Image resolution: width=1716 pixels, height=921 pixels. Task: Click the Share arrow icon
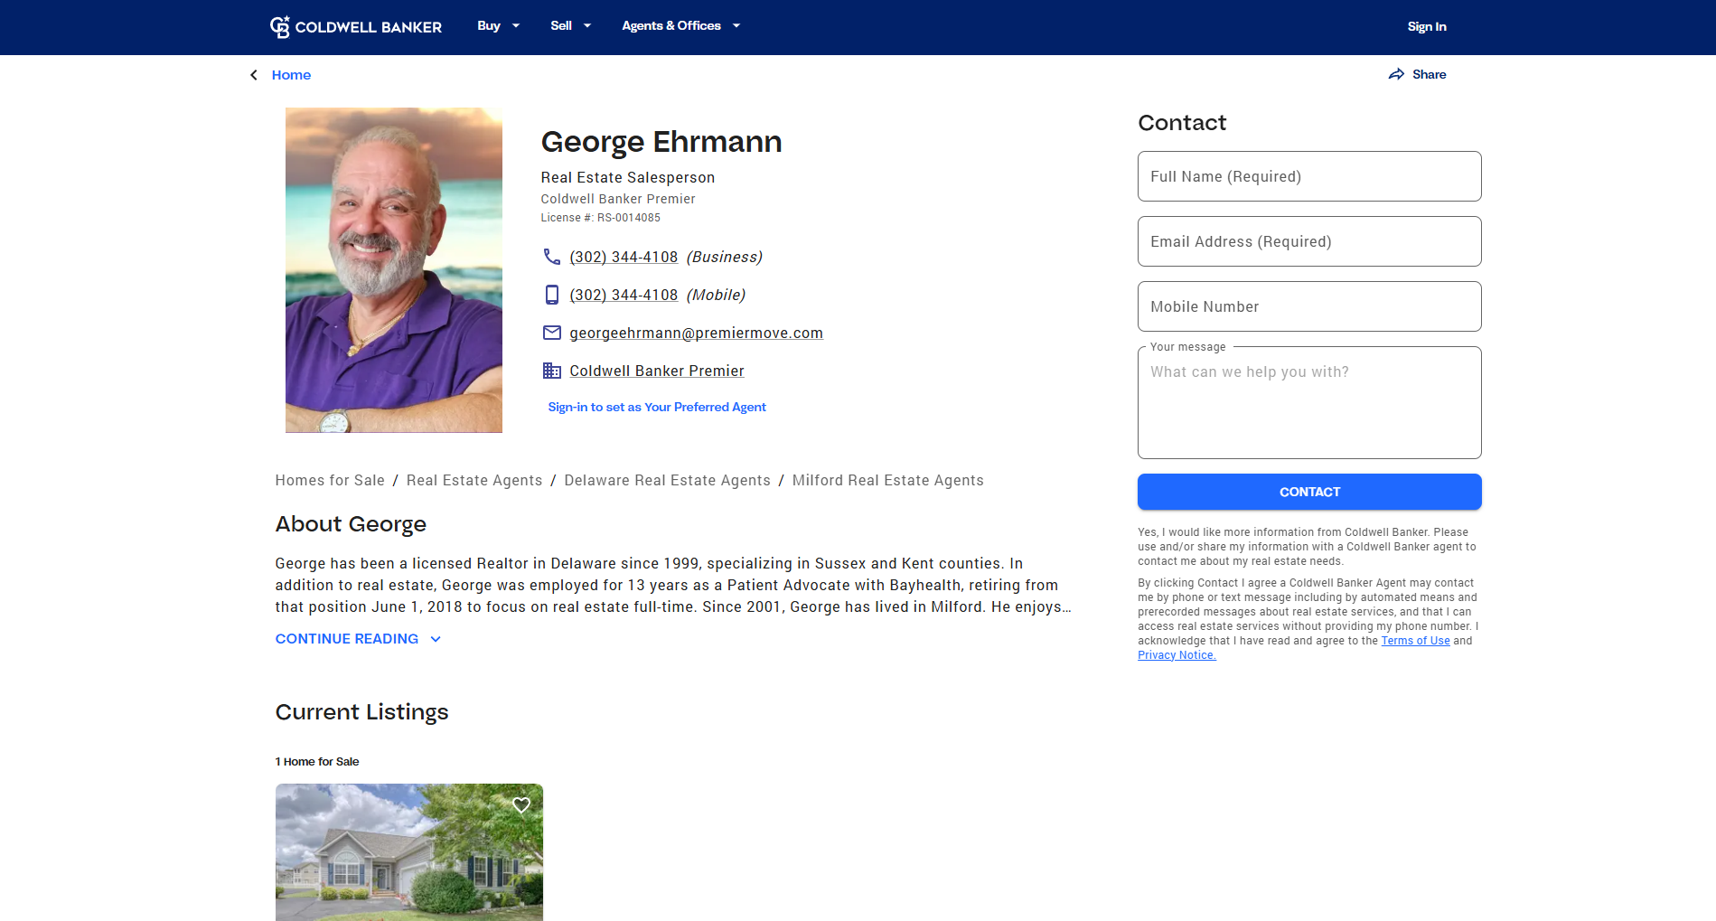[1396, 74]
